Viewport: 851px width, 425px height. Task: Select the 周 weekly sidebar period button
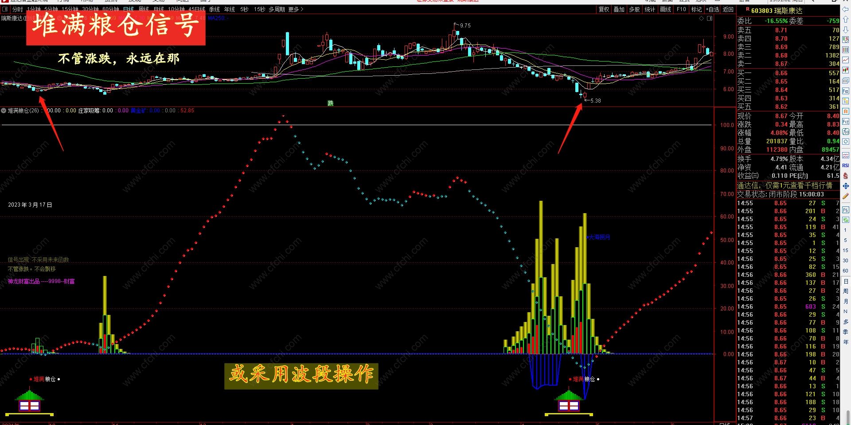[x=846, y=291]
